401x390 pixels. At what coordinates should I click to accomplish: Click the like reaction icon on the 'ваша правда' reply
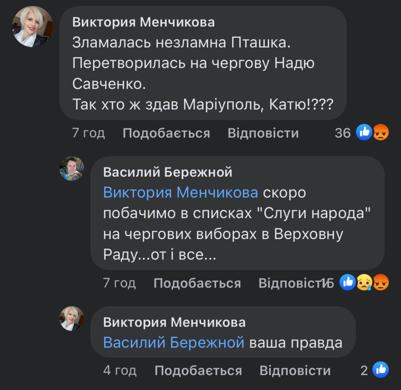pos(380,370)
